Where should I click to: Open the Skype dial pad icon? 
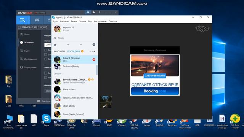point(68,45)
